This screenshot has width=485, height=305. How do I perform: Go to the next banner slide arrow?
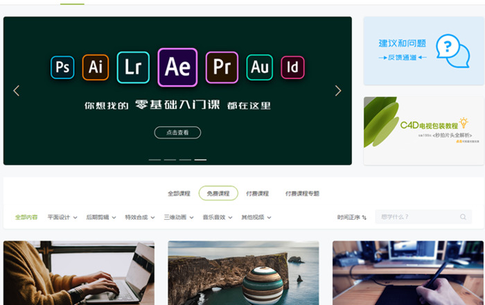(x=338, y=91)
